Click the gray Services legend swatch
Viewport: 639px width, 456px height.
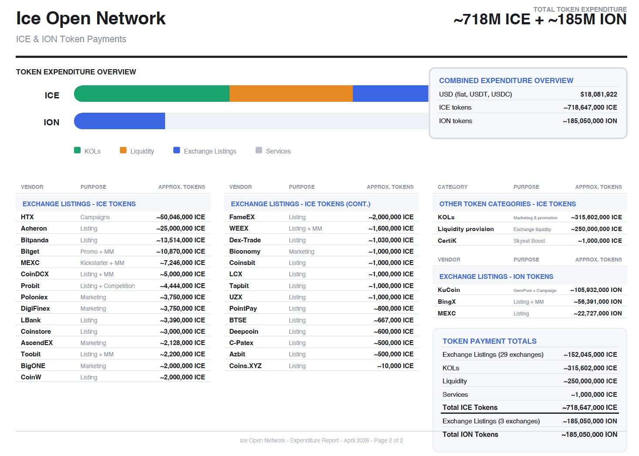[259, 151]
